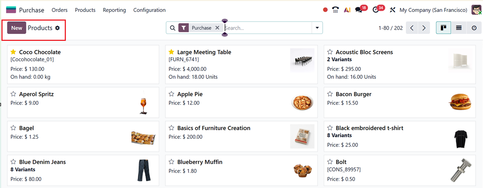This screenshot has height=188, width=483.
Task: Expand the search filter options dropdown
Action: click(317, 28)
